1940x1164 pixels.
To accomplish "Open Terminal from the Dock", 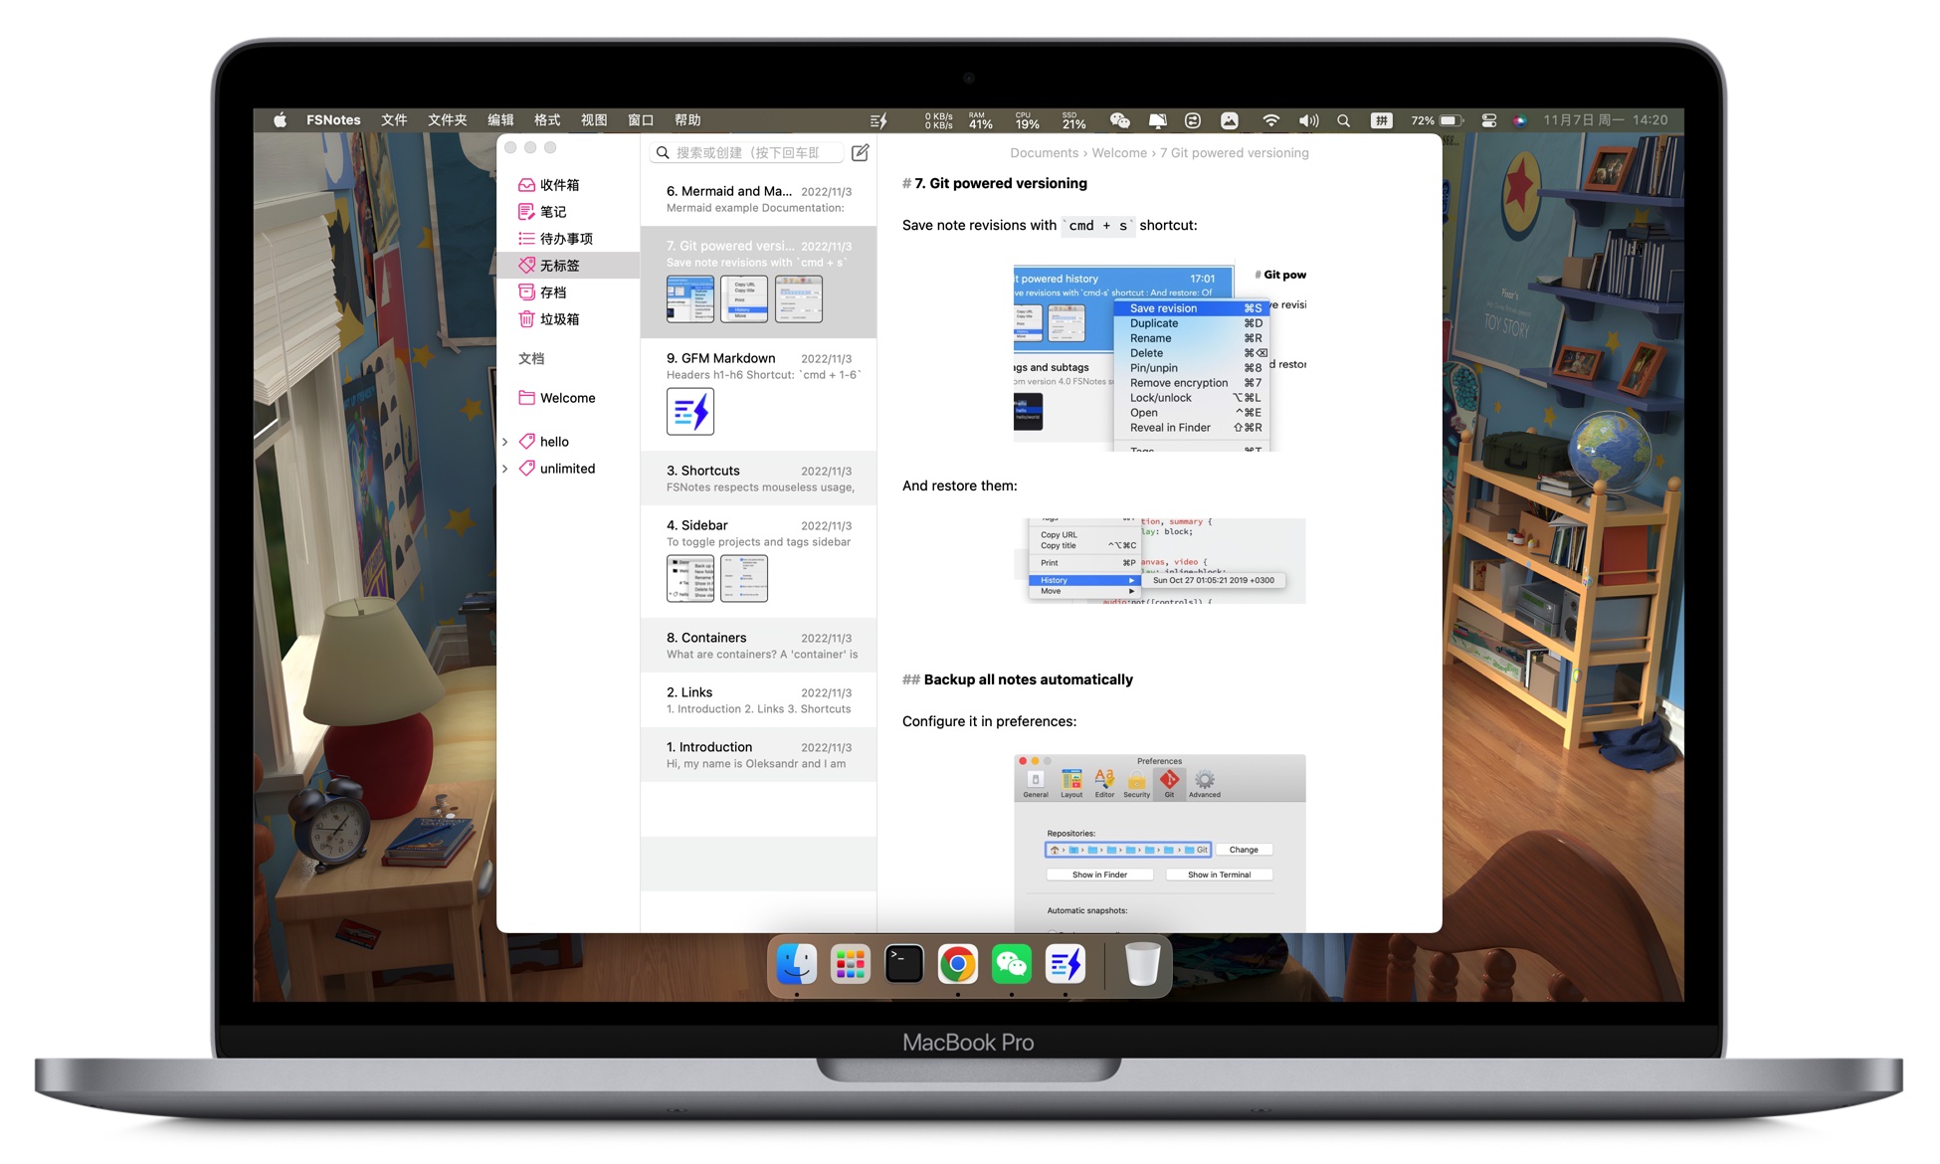I will [904, 964].
